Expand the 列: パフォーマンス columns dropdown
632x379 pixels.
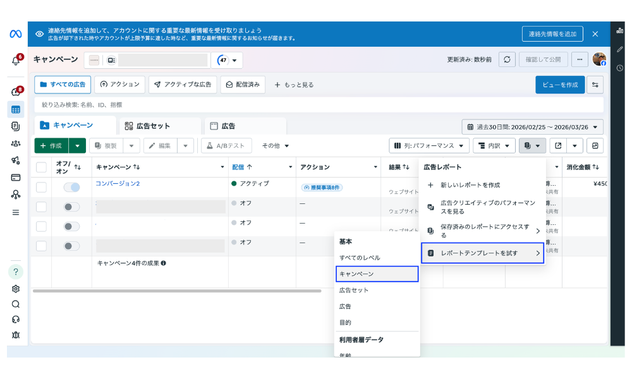click(428, 146)
